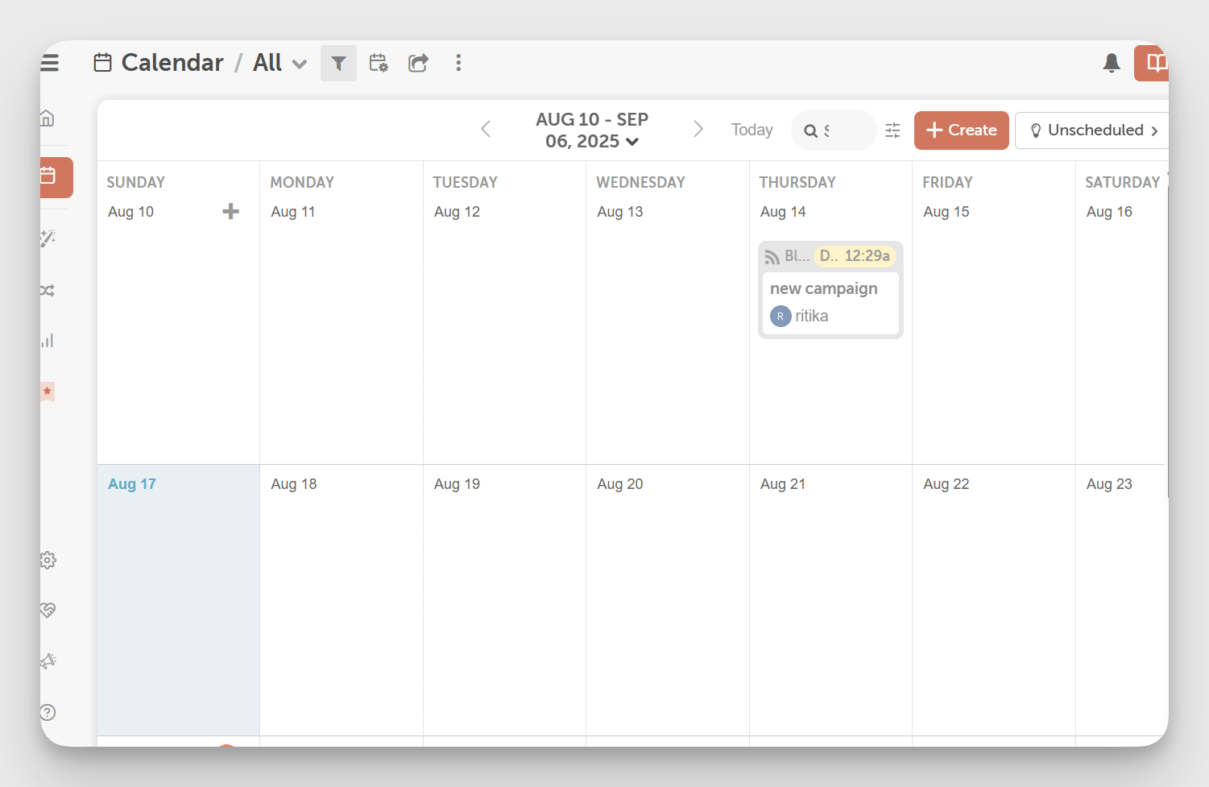1209x787 pixels.
Task: Open the magic wand sidebar tool
Action: point(48,238)
